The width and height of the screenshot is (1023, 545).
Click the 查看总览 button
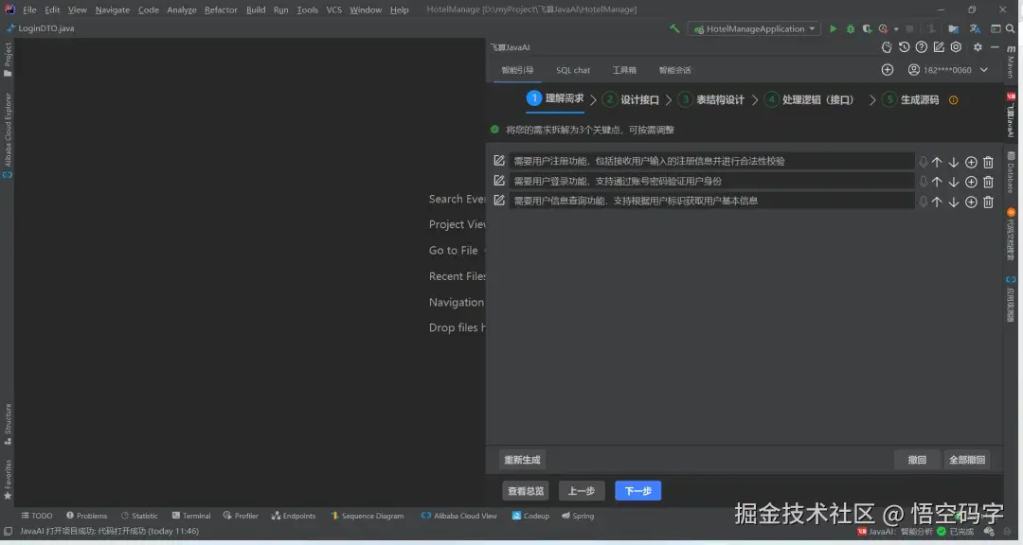point(525,491)
